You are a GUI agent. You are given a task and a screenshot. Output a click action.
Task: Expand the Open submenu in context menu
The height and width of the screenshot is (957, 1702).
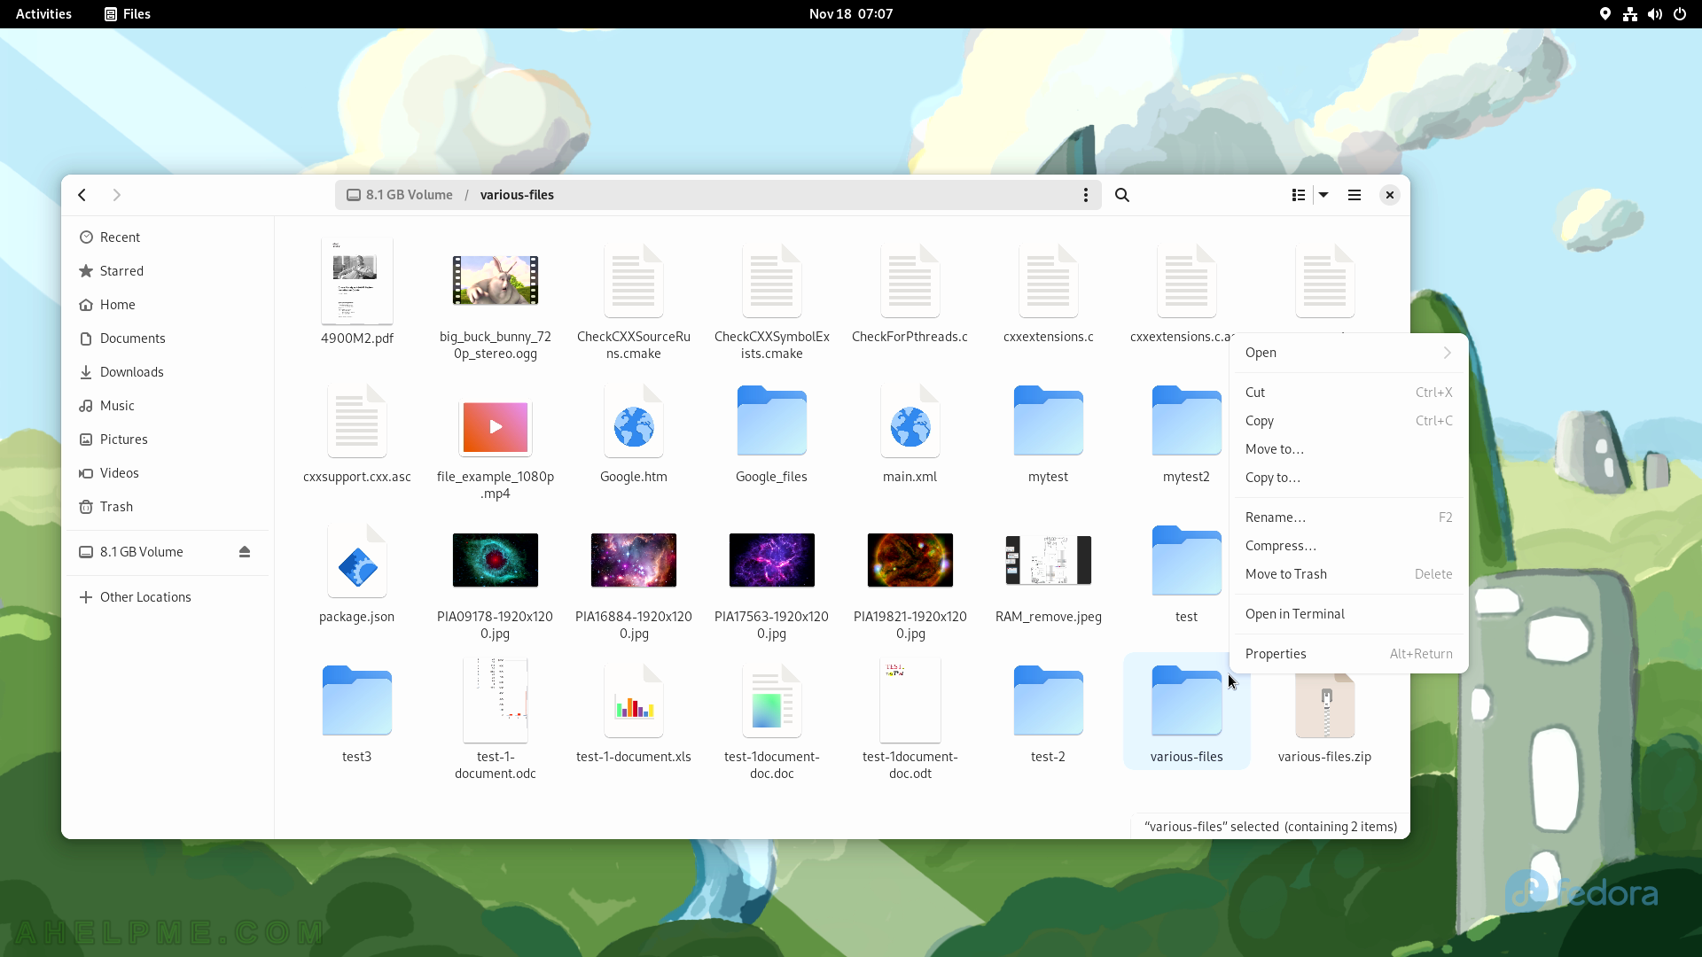(1349, 353)
